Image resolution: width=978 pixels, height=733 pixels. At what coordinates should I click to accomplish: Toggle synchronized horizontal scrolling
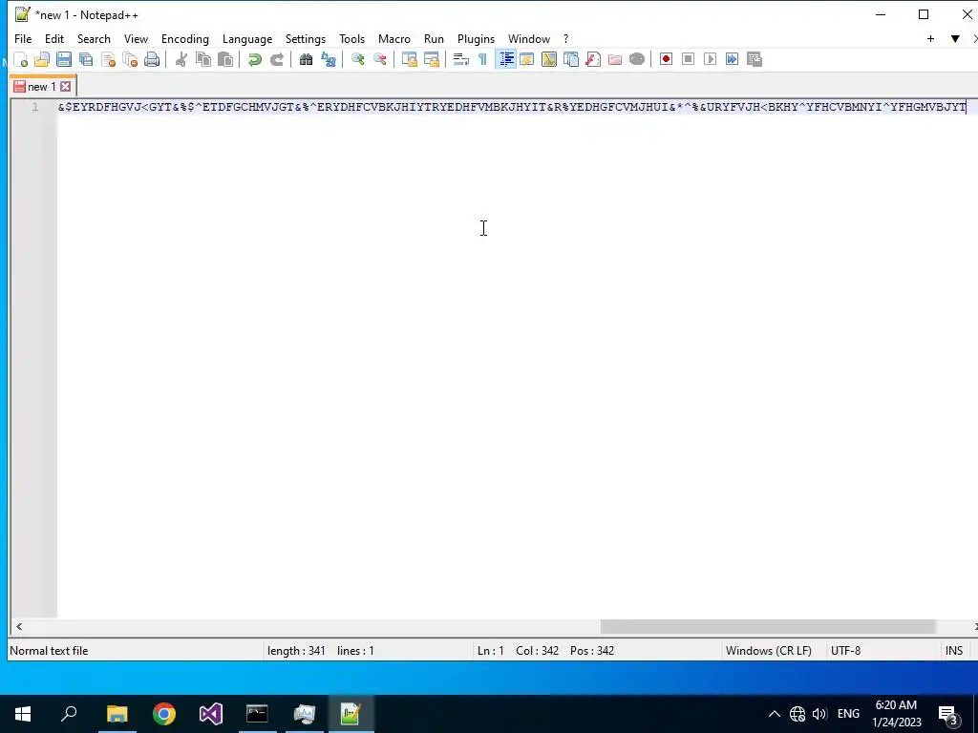431,59
